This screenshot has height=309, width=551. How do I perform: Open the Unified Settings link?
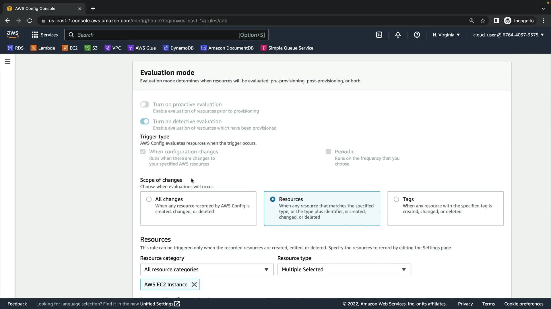click(160, 304)
